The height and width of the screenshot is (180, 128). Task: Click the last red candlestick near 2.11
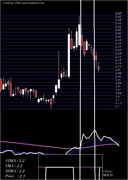[99, 68]
